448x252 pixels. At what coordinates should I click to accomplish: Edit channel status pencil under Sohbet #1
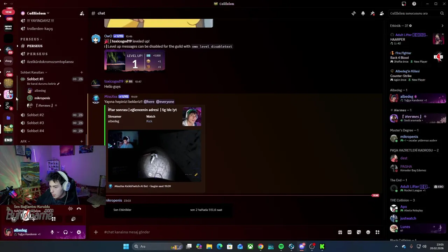point(58,84)
